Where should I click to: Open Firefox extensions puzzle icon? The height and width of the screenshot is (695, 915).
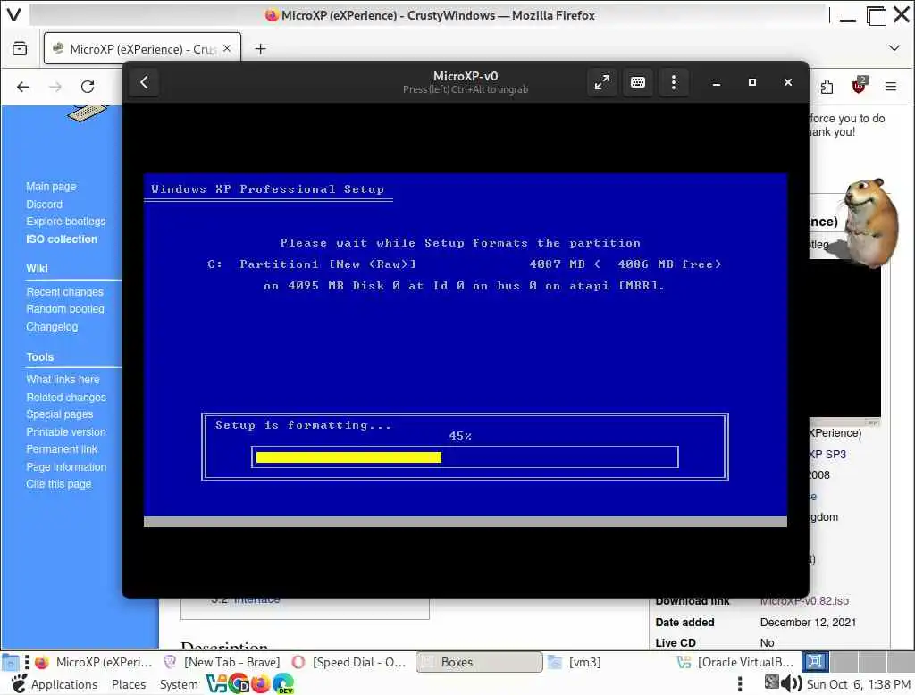coord(827,87)
